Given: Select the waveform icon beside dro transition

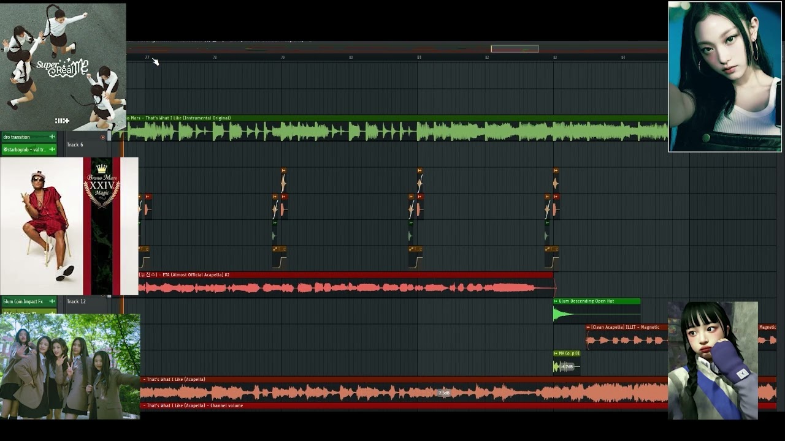Looking at the screenshot, I should (x=52, y=137).
